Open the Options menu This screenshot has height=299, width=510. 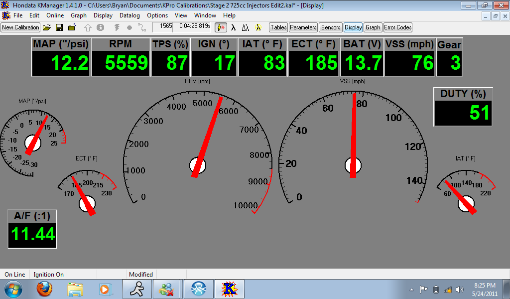[157, 15]
